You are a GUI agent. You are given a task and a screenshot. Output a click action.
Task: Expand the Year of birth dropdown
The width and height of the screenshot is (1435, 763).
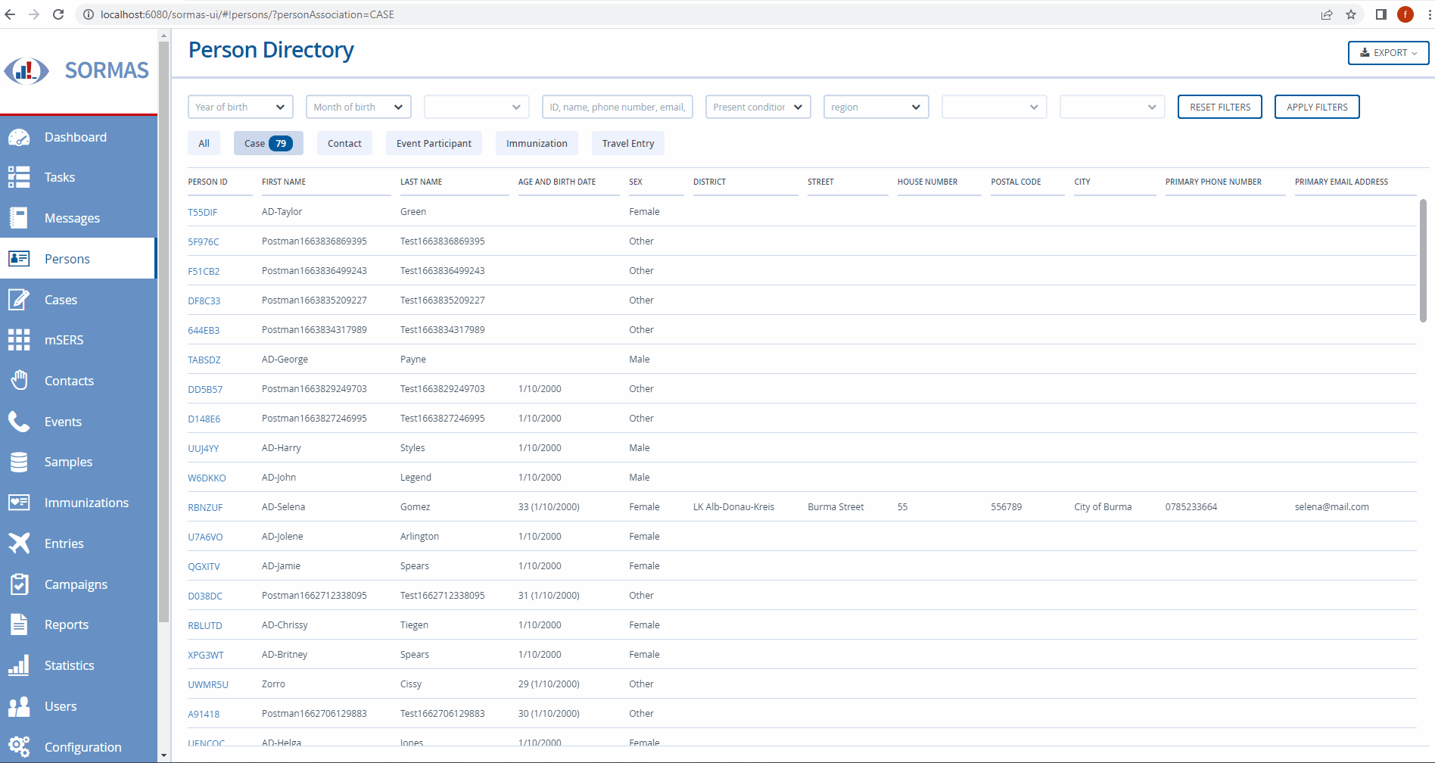point(240,107)
